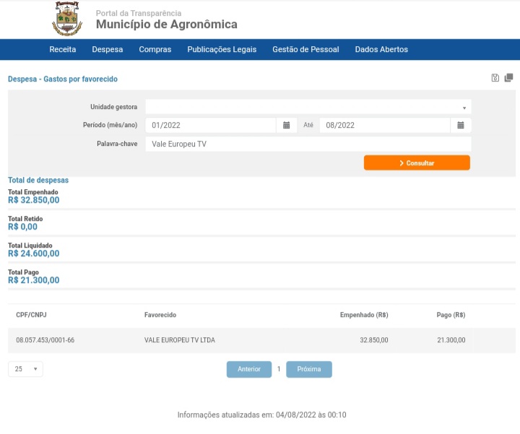The width and height of the screenshot is (520, 434).
Task: Open the end period calendar icon
Action: tap(460, 126)
